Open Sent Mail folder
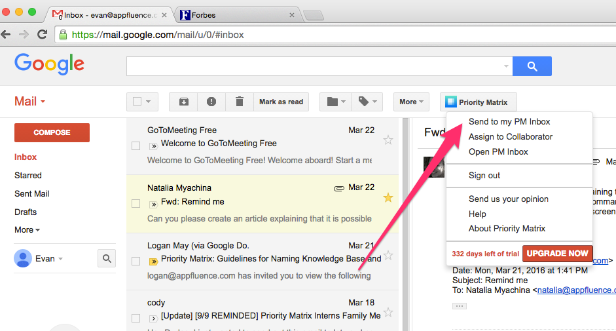The width and height of the screenshot is (616, 331). pyautogui.click(x=32, y=193)
